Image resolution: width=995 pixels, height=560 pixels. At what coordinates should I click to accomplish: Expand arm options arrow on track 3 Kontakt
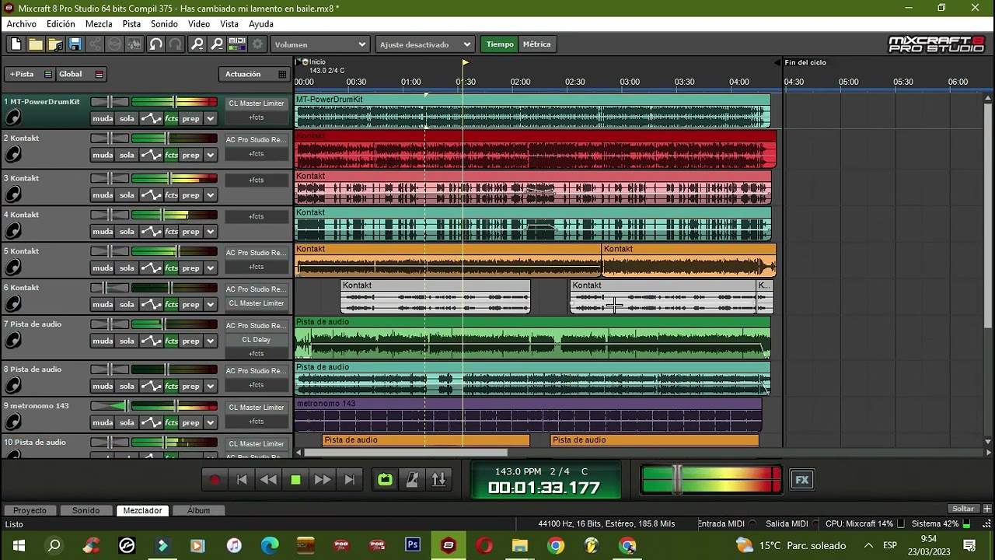(x=210, y=195)
